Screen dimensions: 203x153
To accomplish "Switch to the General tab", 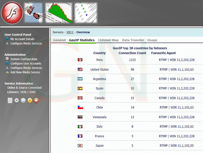I will pos(59,40).
